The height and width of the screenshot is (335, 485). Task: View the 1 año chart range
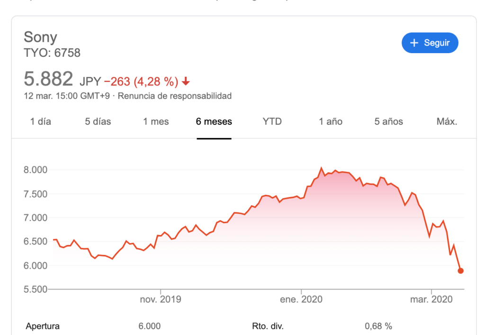[x=330, y=122]
